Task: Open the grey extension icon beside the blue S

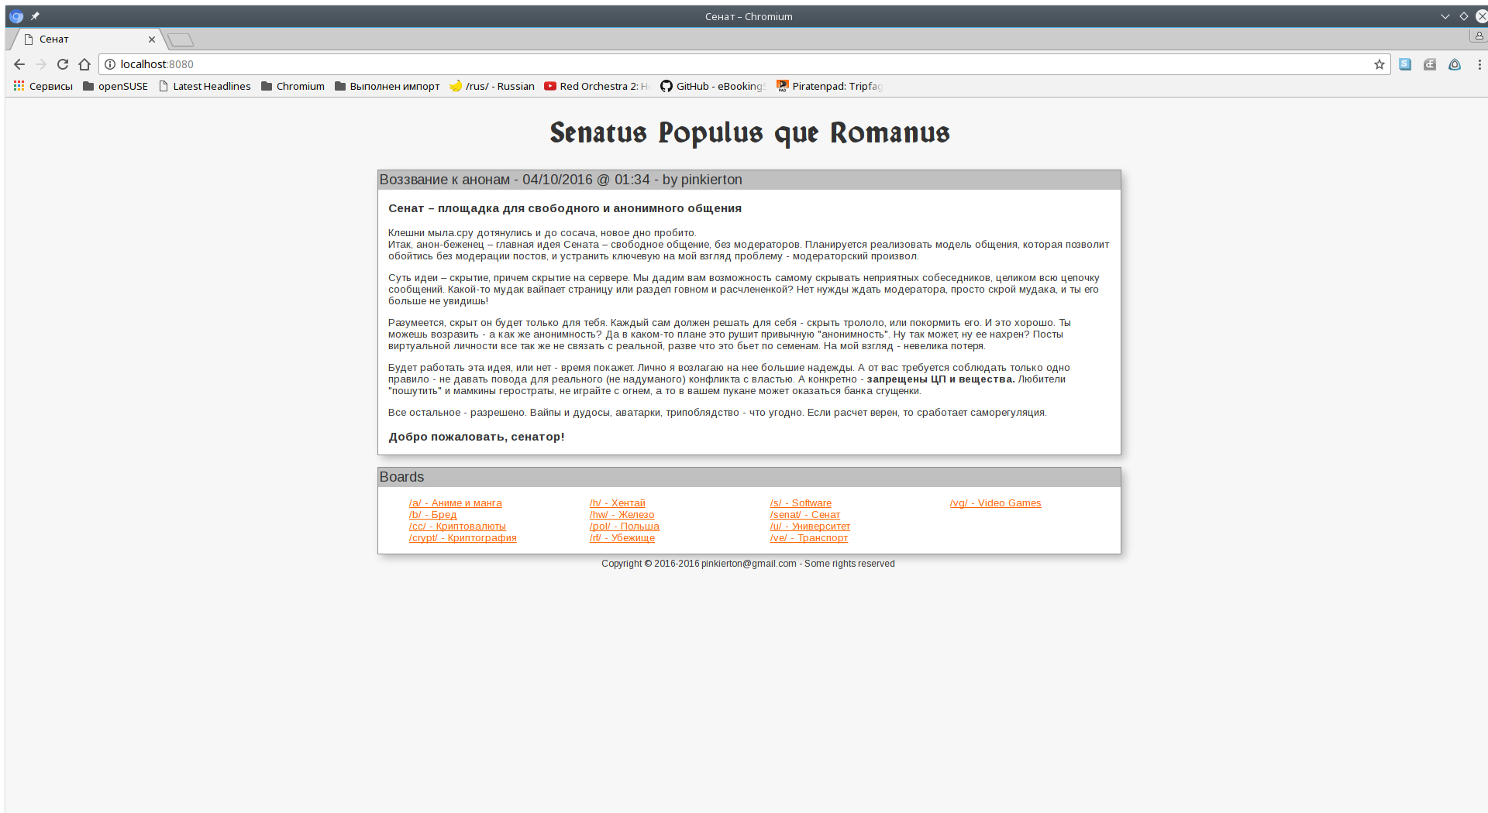Action: pyautogui.click(x=1430, y=64)
